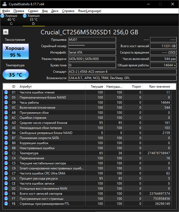Open the Файл menu

tap(6, 11)
